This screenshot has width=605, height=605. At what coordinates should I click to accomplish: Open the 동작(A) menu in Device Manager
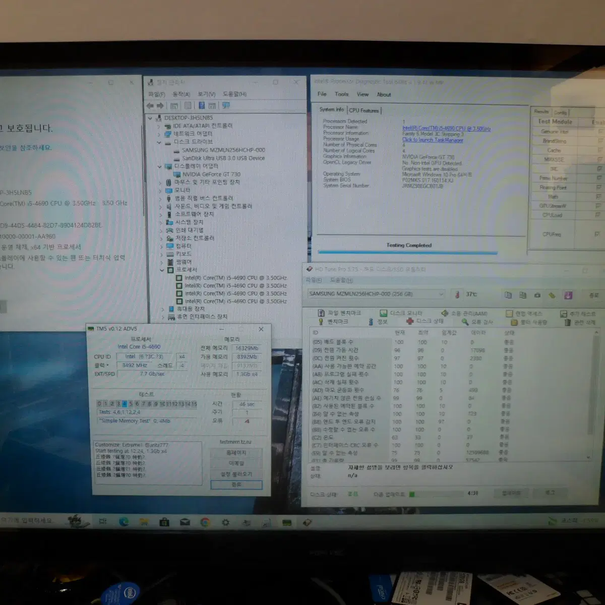pyautogui.click(x=181, y=94)
